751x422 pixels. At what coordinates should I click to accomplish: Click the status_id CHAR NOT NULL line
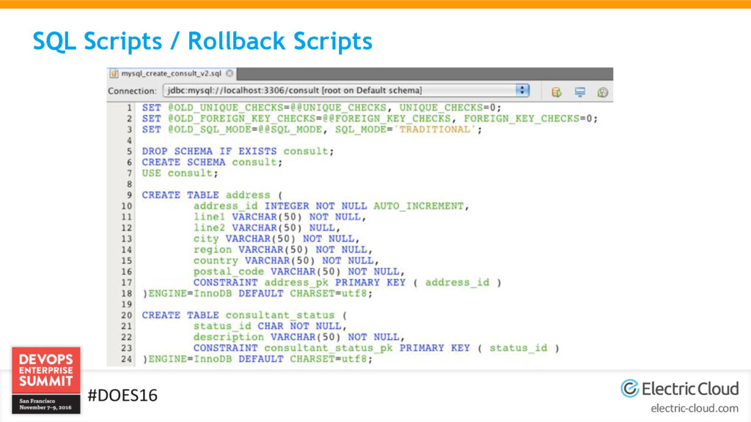coord(270,326)
